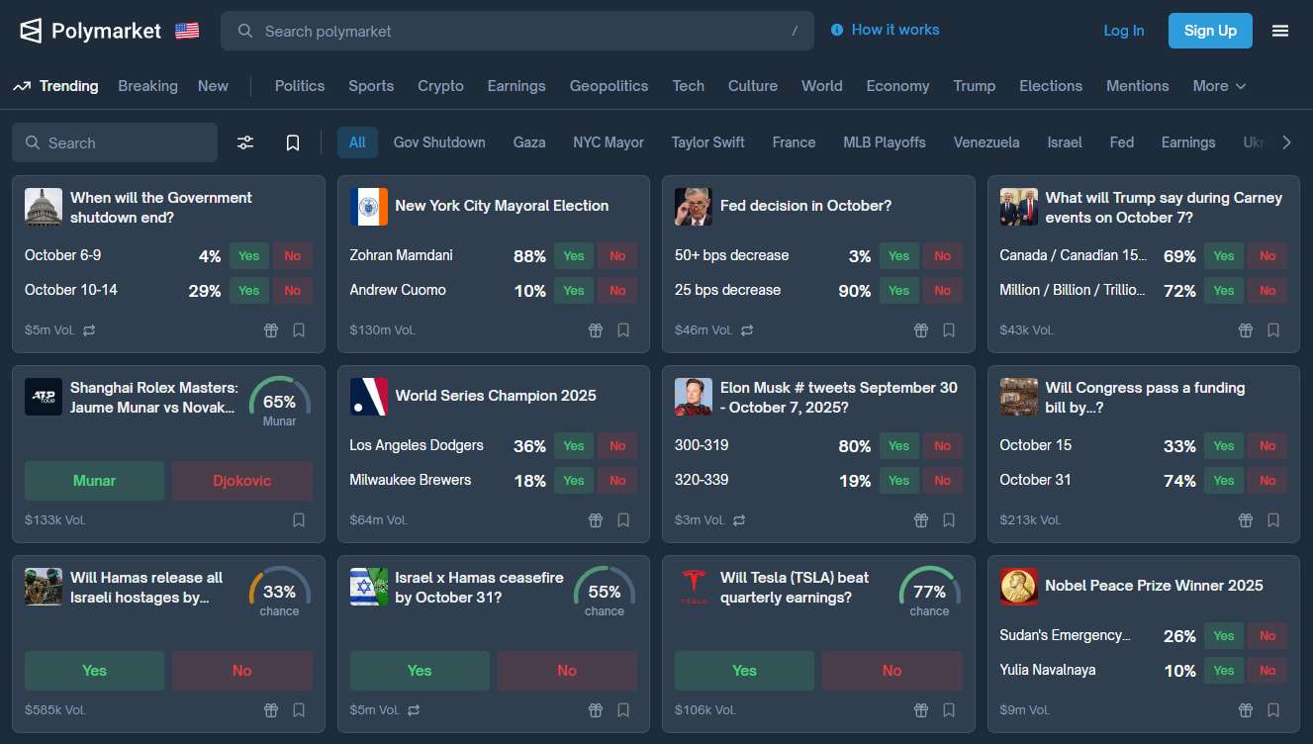1313x744 pixels.
Task: Open the How it works link
Action: [x=886, y=30]
